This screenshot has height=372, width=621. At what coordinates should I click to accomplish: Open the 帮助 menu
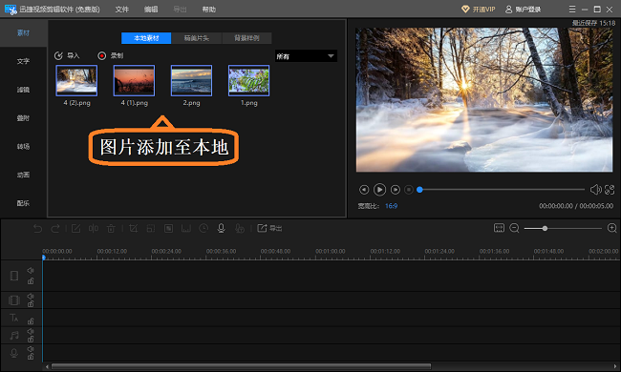pos(208,10)
